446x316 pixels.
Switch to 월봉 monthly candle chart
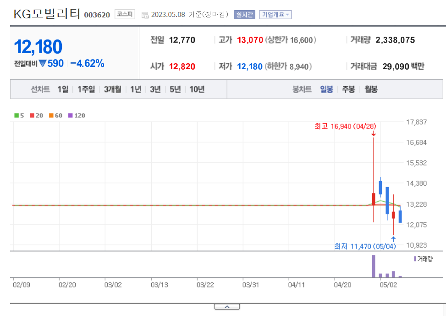coord(371,89)
